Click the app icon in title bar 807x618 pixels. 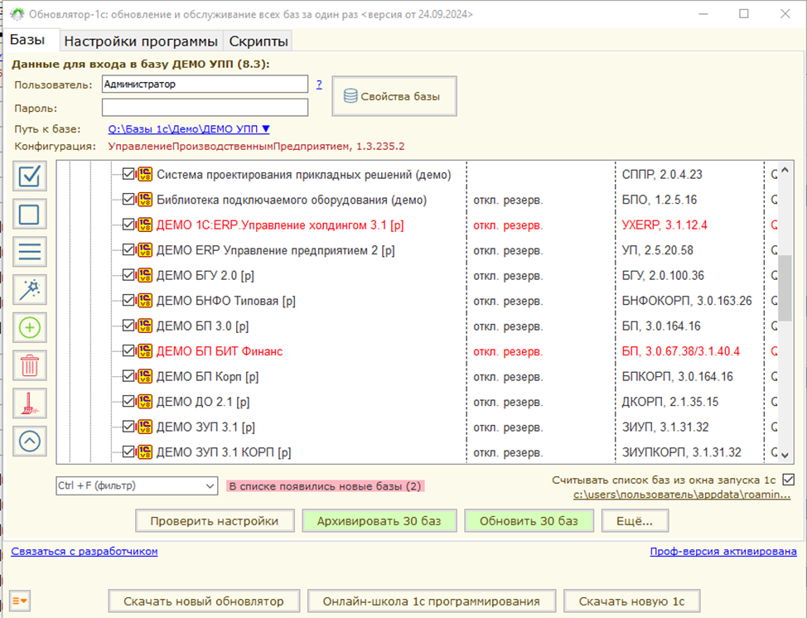click(x=17, y=14)
